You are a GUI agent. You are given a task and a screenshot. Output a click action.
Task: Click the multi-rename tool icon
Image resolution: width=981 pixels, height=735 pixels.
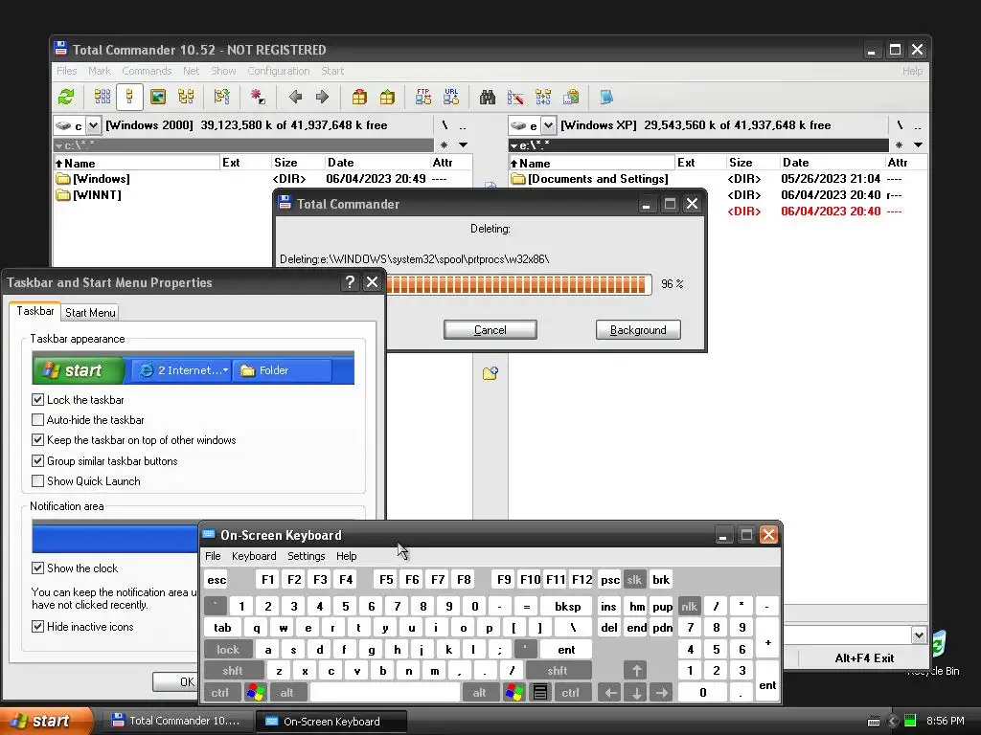point(515,97)
